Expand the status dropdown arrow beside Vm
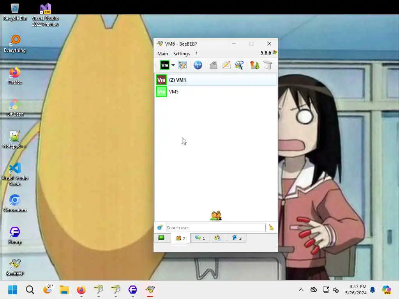This screenshot has height=299, width=399. coord(173,65)
